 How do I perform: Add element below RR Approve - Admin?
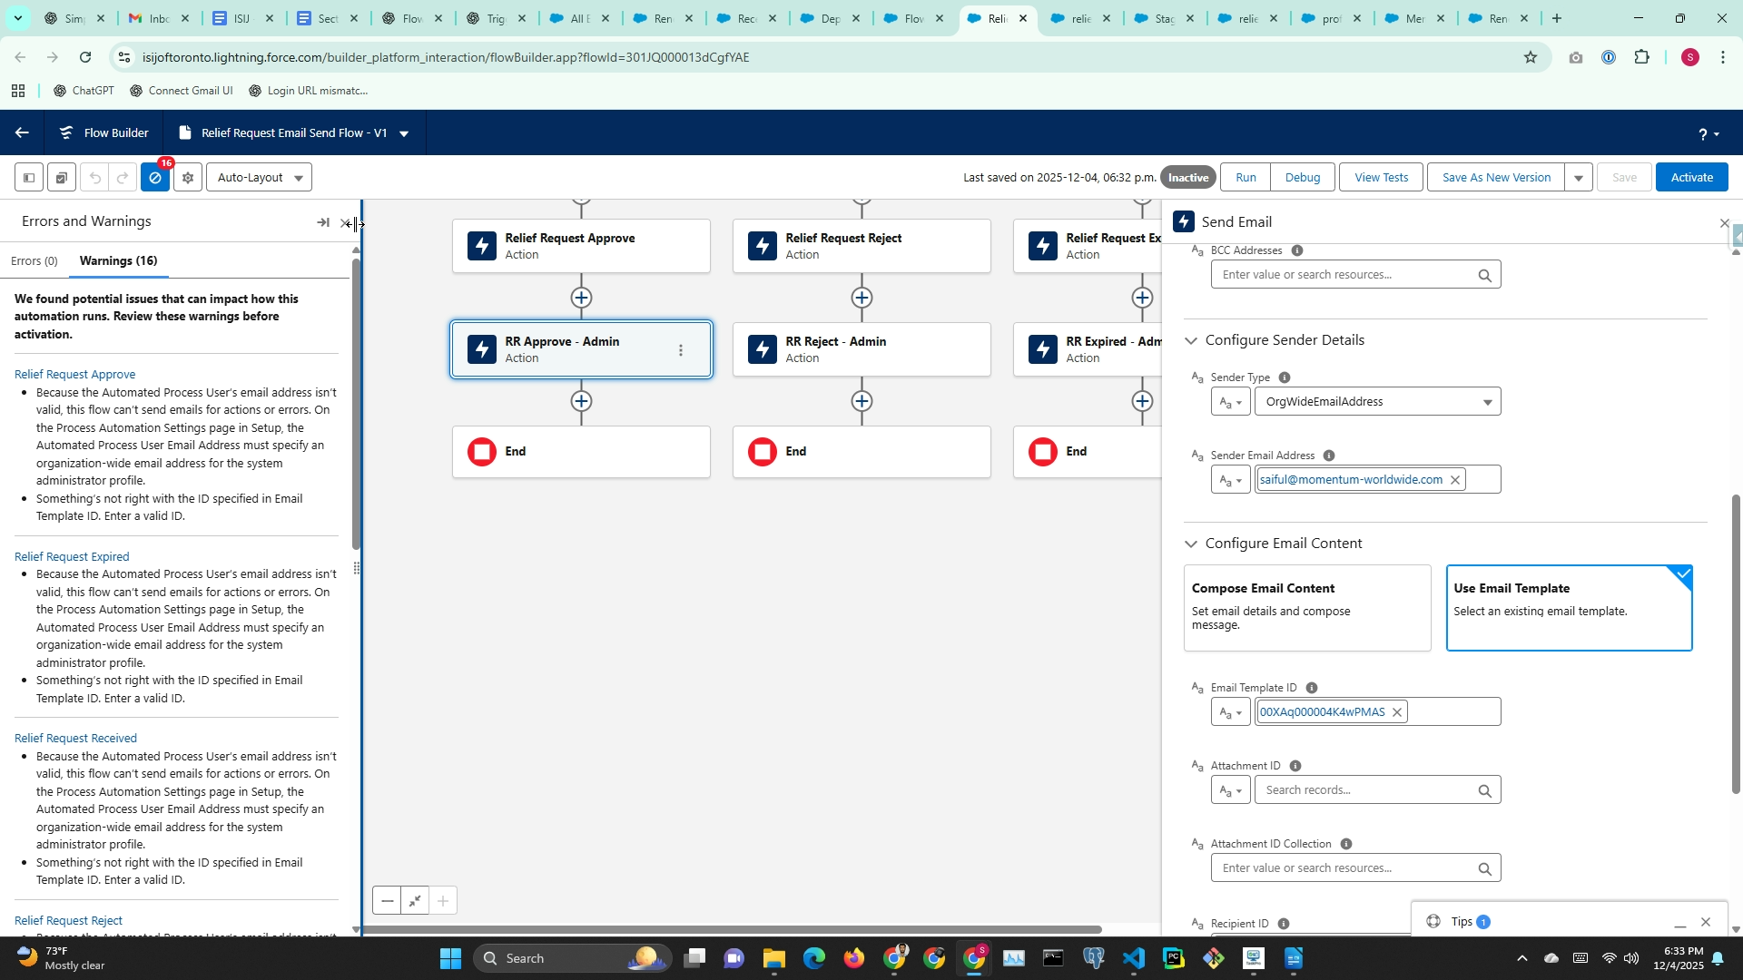(x=581, y=401)
